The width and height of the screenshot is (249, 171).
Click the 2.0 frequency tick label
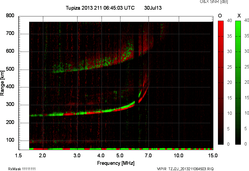tap(42, 155)
